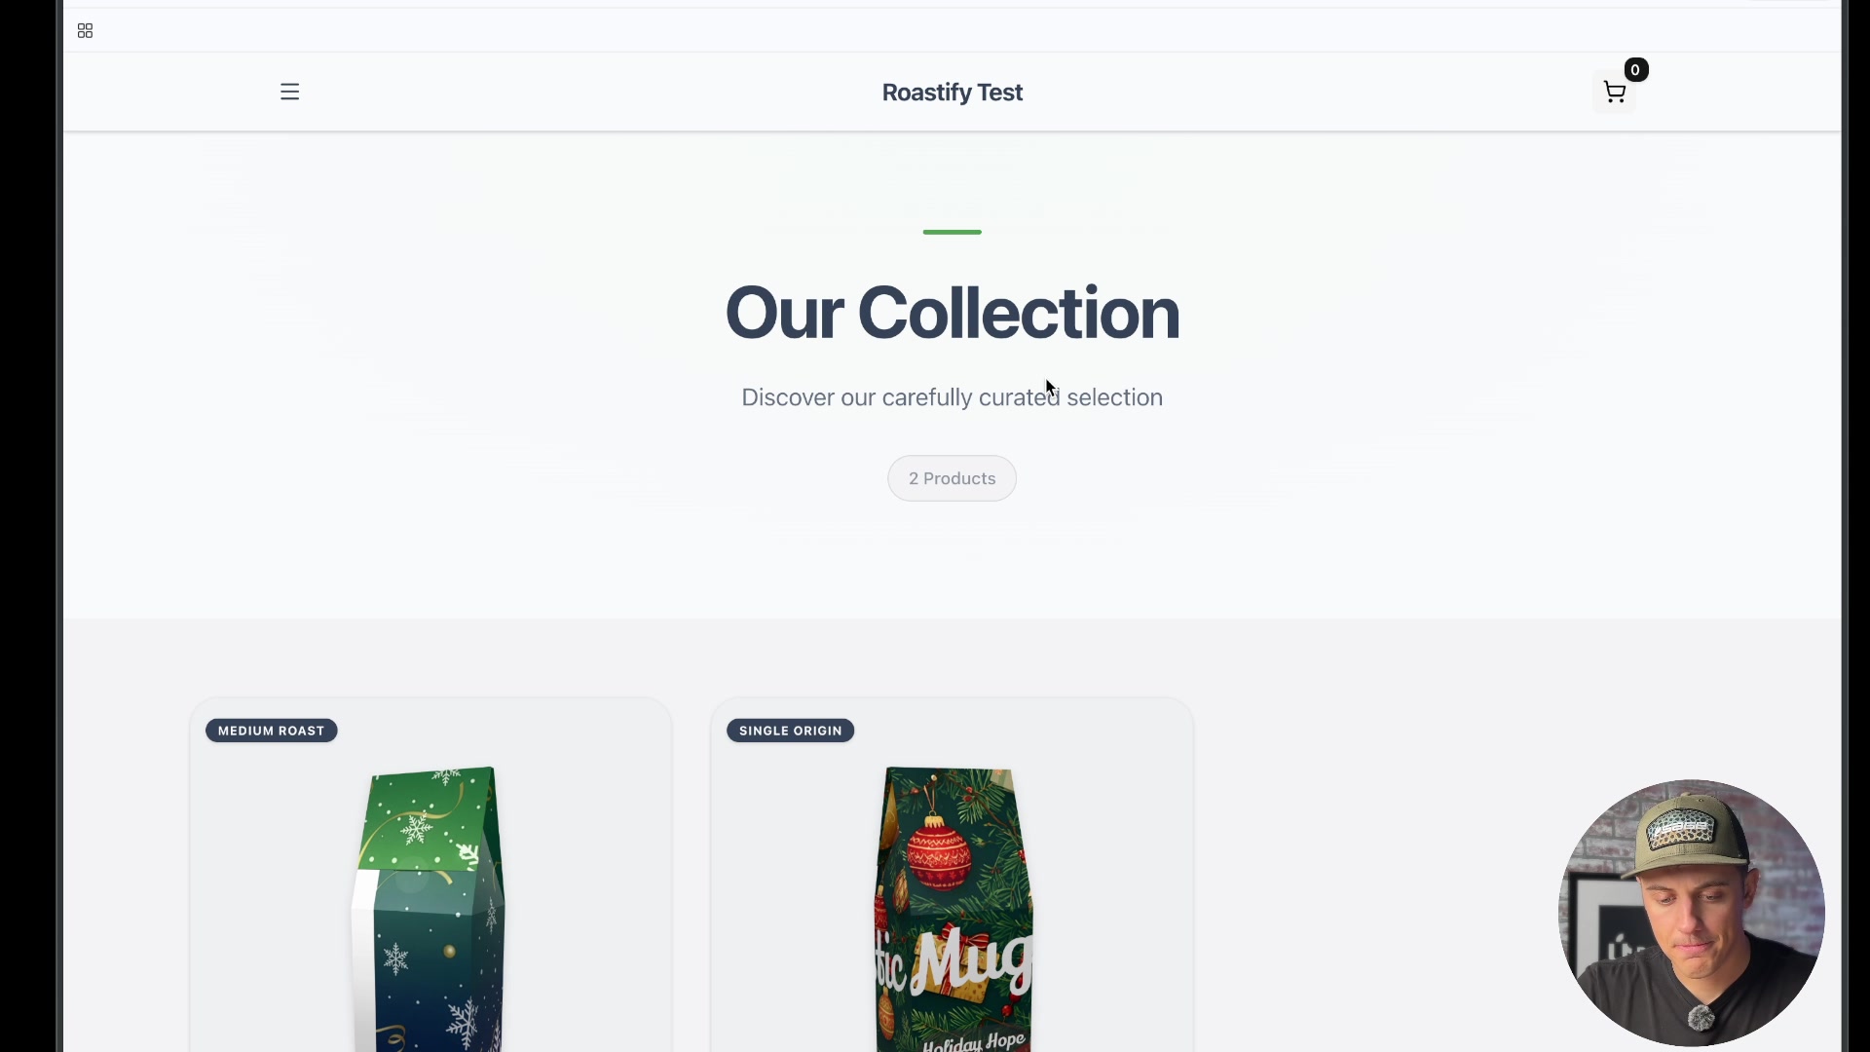The width and height of the screenshot is (1870, 1052).
Task: Open the green snowflake coffee bag product
Action: pyautogui.click(x=429, y=908)
